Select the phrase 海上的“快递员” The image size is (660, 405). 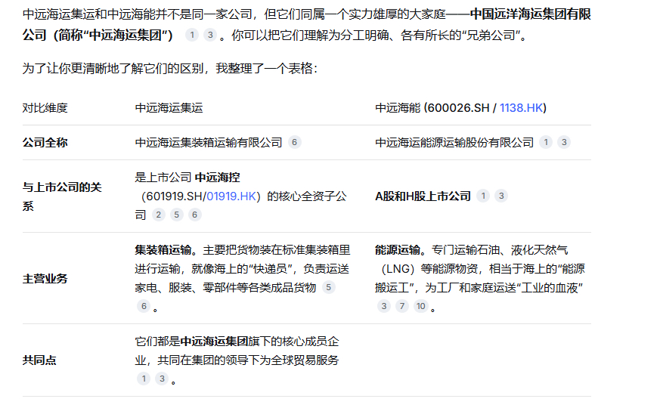click(x=253, y=269)
